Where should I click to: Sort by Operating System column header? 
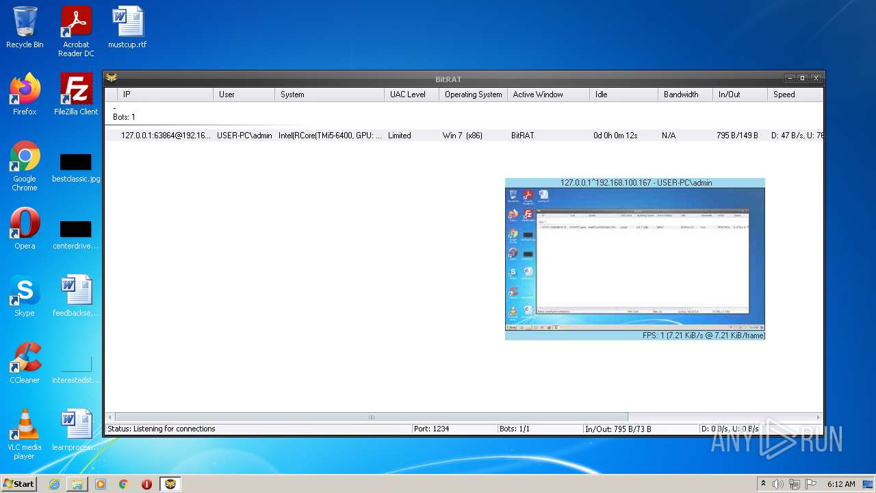click(x=473, y=94)
